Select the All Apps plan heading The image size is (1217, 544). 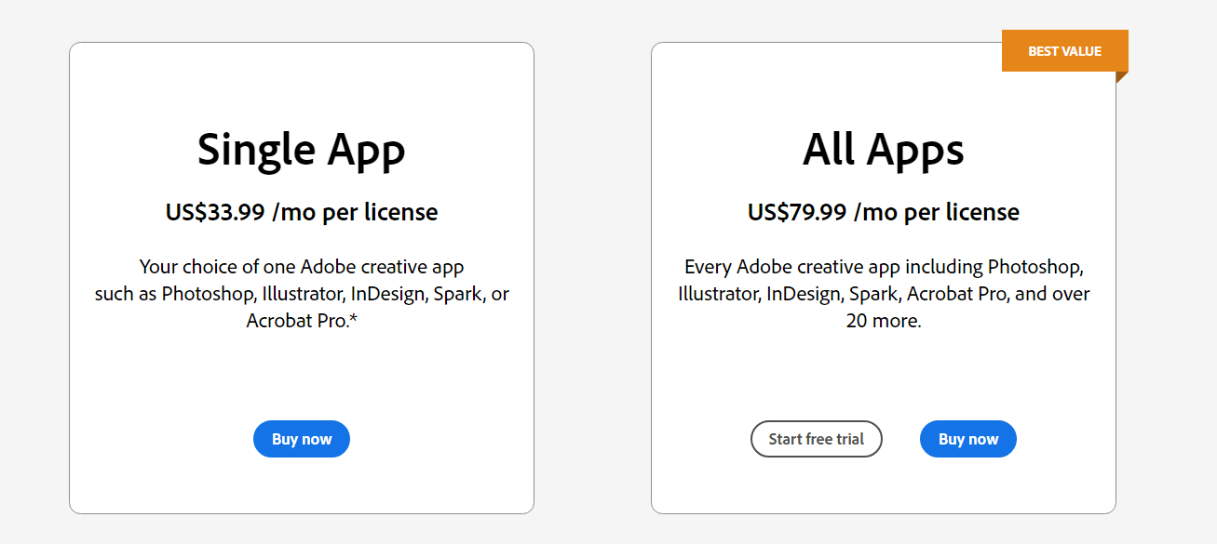tap(883, 150)
